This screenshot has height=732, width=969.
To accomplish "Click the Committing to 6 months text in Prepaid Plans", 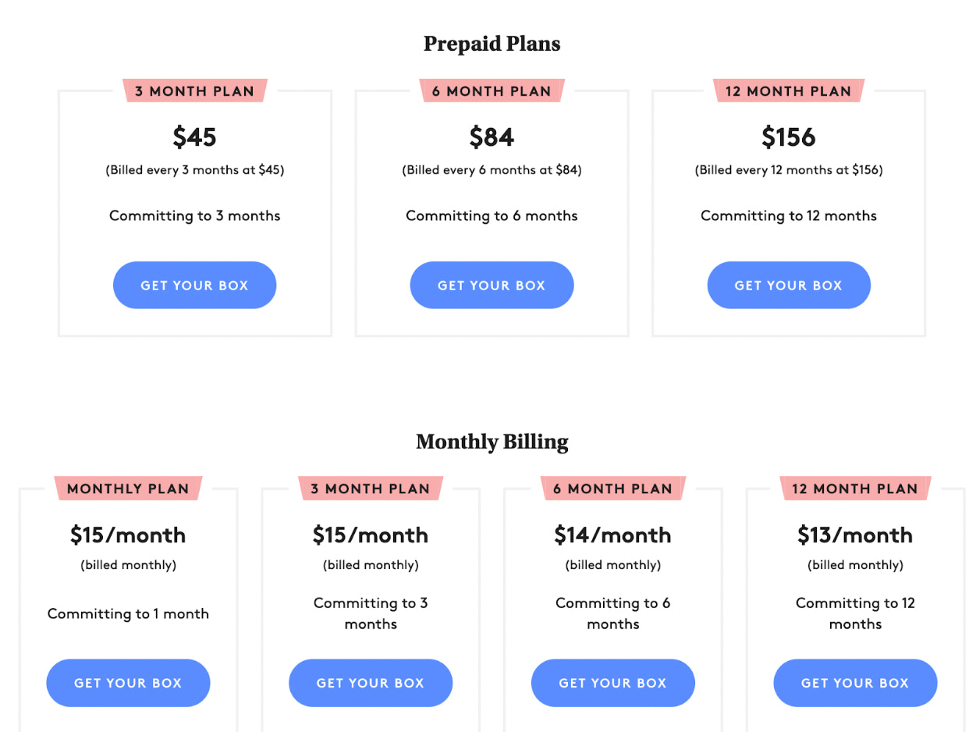I will (x=492, y=215).
